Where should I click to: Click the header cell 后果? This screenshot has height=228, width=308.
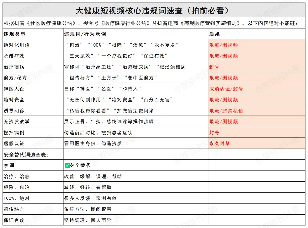click(x=257, y=34)
